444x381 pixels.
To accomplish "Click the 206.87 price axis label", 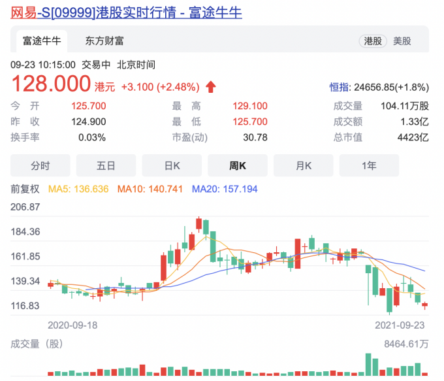I will coord(25,207).
